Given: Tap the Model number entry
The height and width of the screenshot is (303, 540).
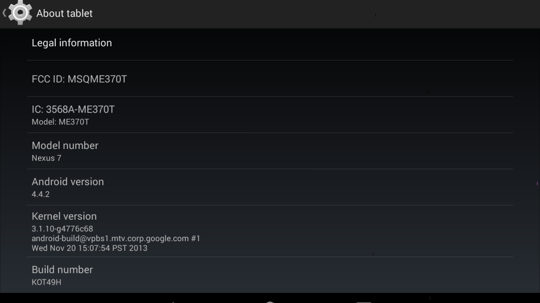Looking at the screenshot, I should click(270, 151).
